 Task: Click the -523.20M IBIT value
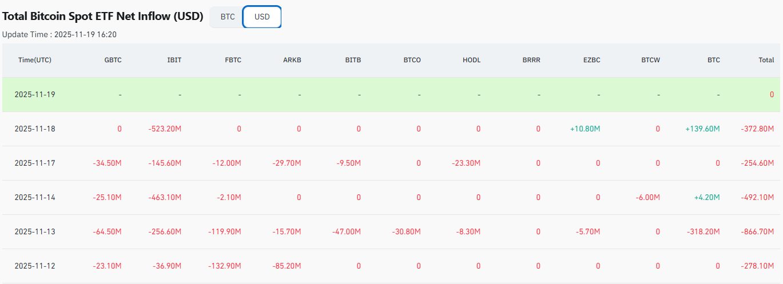[165, 129]
